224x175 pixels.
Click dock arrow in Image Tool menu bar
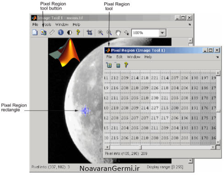click(190, 25)
